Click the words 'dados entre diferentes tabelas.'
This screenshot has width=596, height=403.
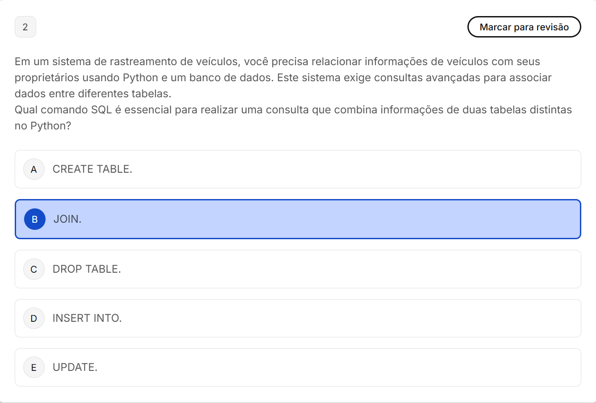click(93, 94)
